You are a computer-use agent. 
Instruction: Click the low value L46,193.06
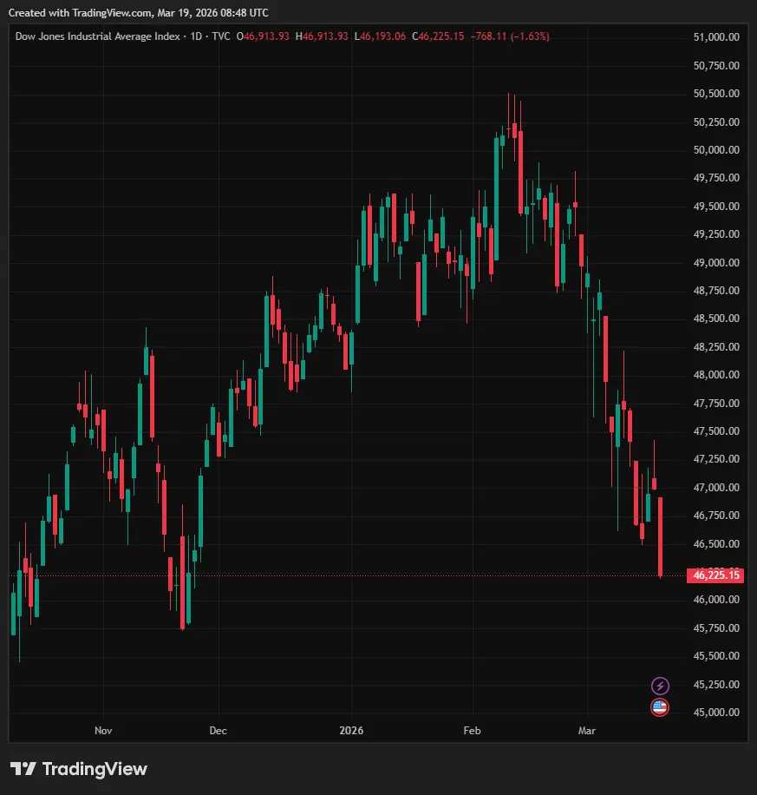(x=380, y=36)
